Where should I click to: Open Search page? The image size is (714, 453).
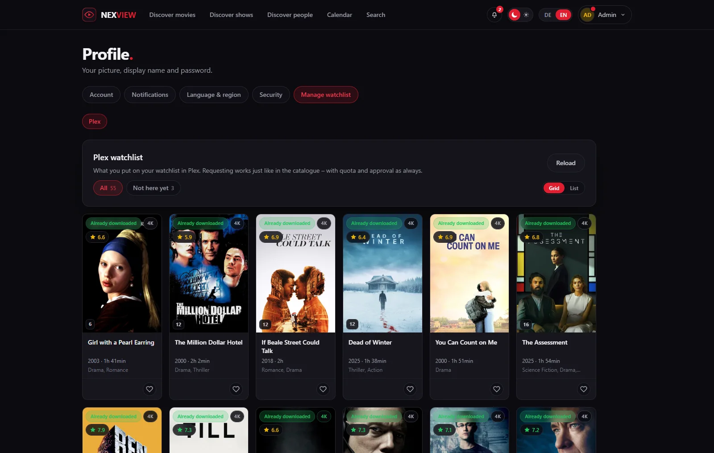pos(376,15)
